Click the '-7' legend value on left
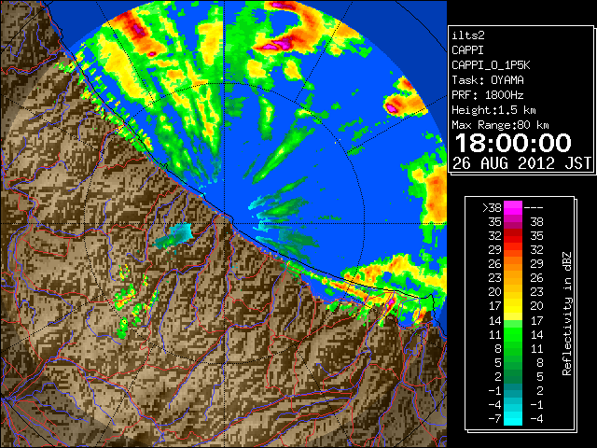 coord(494,419)
